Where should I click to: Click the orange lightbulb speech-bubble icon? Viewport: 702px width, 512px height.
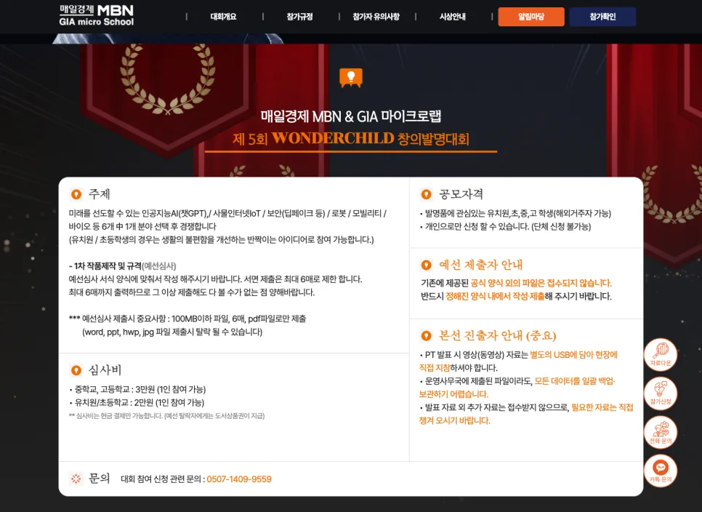point(351,78)
